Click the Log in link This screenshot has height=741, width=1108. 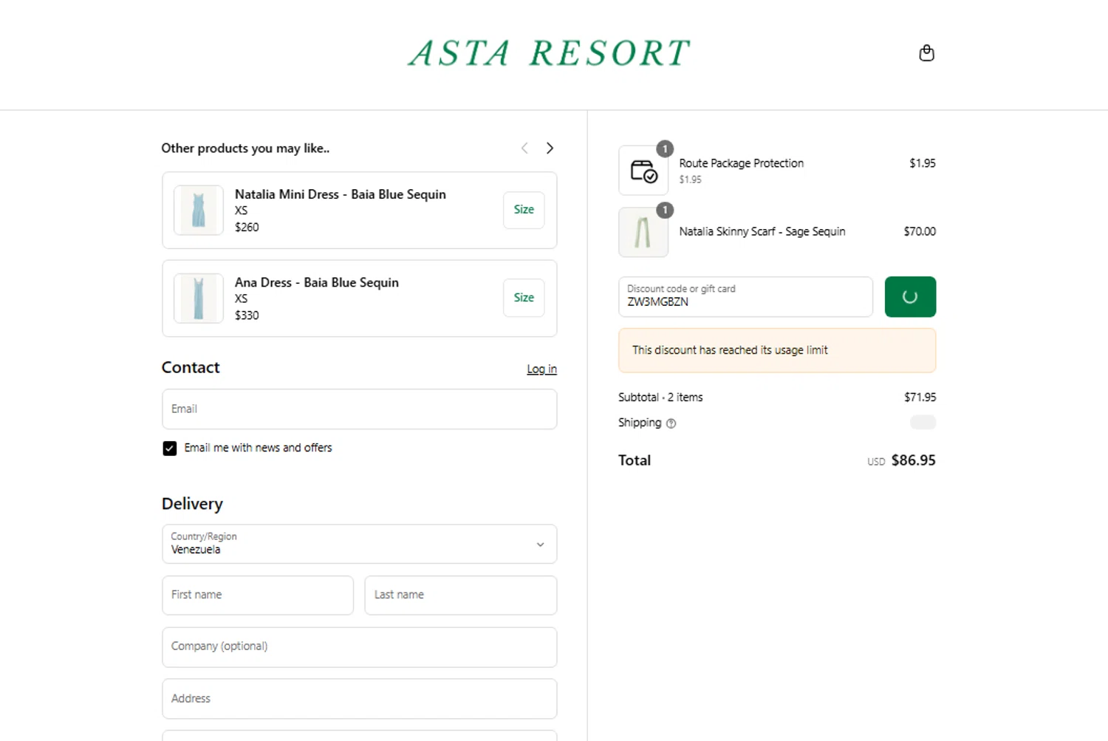[x=541, y=369]
